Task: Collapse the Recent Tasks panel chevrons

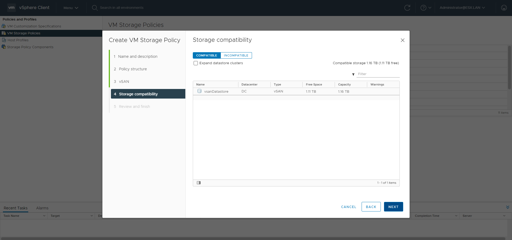Action: [x=507, y=207]
